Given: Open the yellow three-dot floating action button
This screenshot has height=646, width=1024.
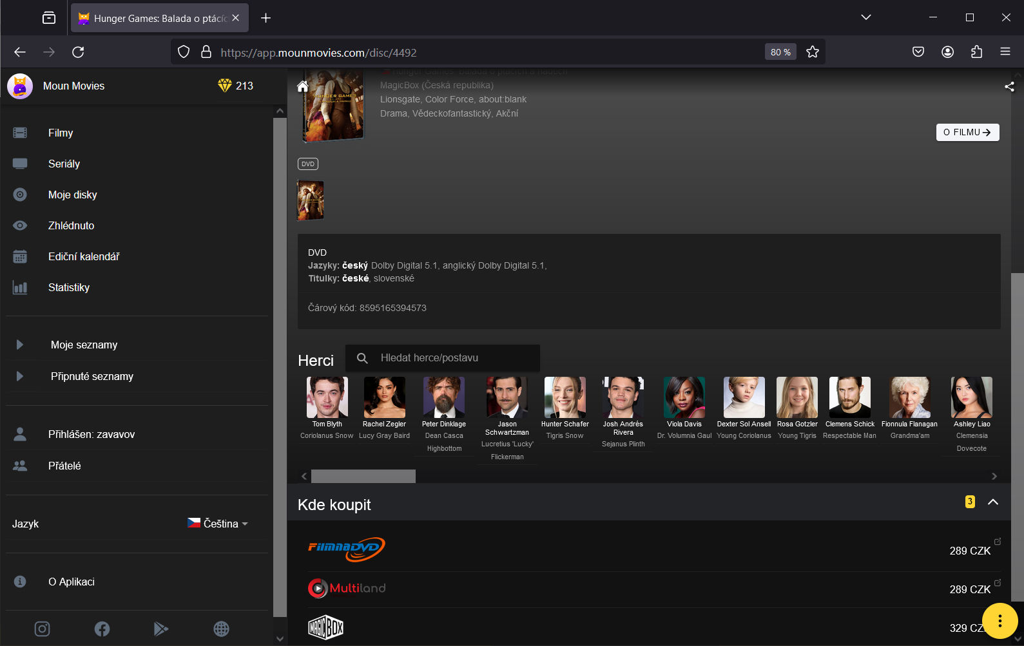Looking at the screenshot, I should click(x=1000, y=621).
